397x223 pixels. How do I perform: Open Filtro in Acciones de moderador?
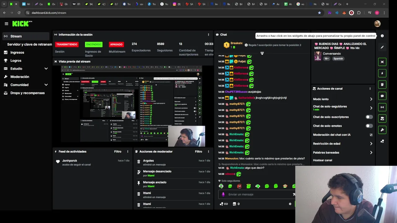point(198,151)
